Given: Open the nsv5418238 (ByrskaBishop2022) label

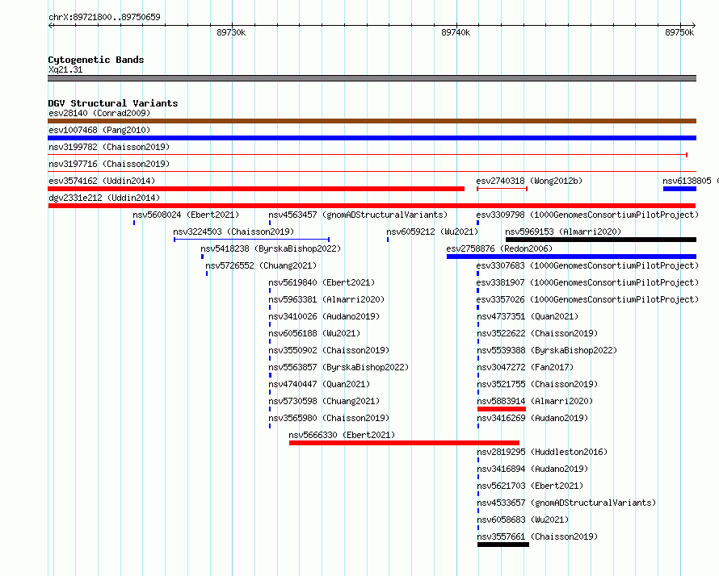Looking at the screenshot, I should click(271, 248).
